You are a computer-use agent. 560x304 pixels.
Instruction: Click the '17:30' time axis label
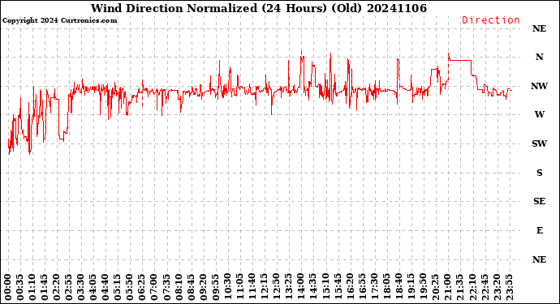click(374, 287)
